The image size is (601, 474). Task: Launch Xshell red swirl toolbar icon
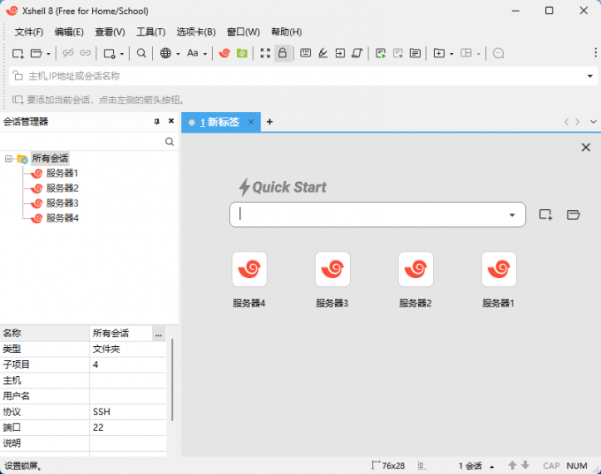tap(224, 53)
